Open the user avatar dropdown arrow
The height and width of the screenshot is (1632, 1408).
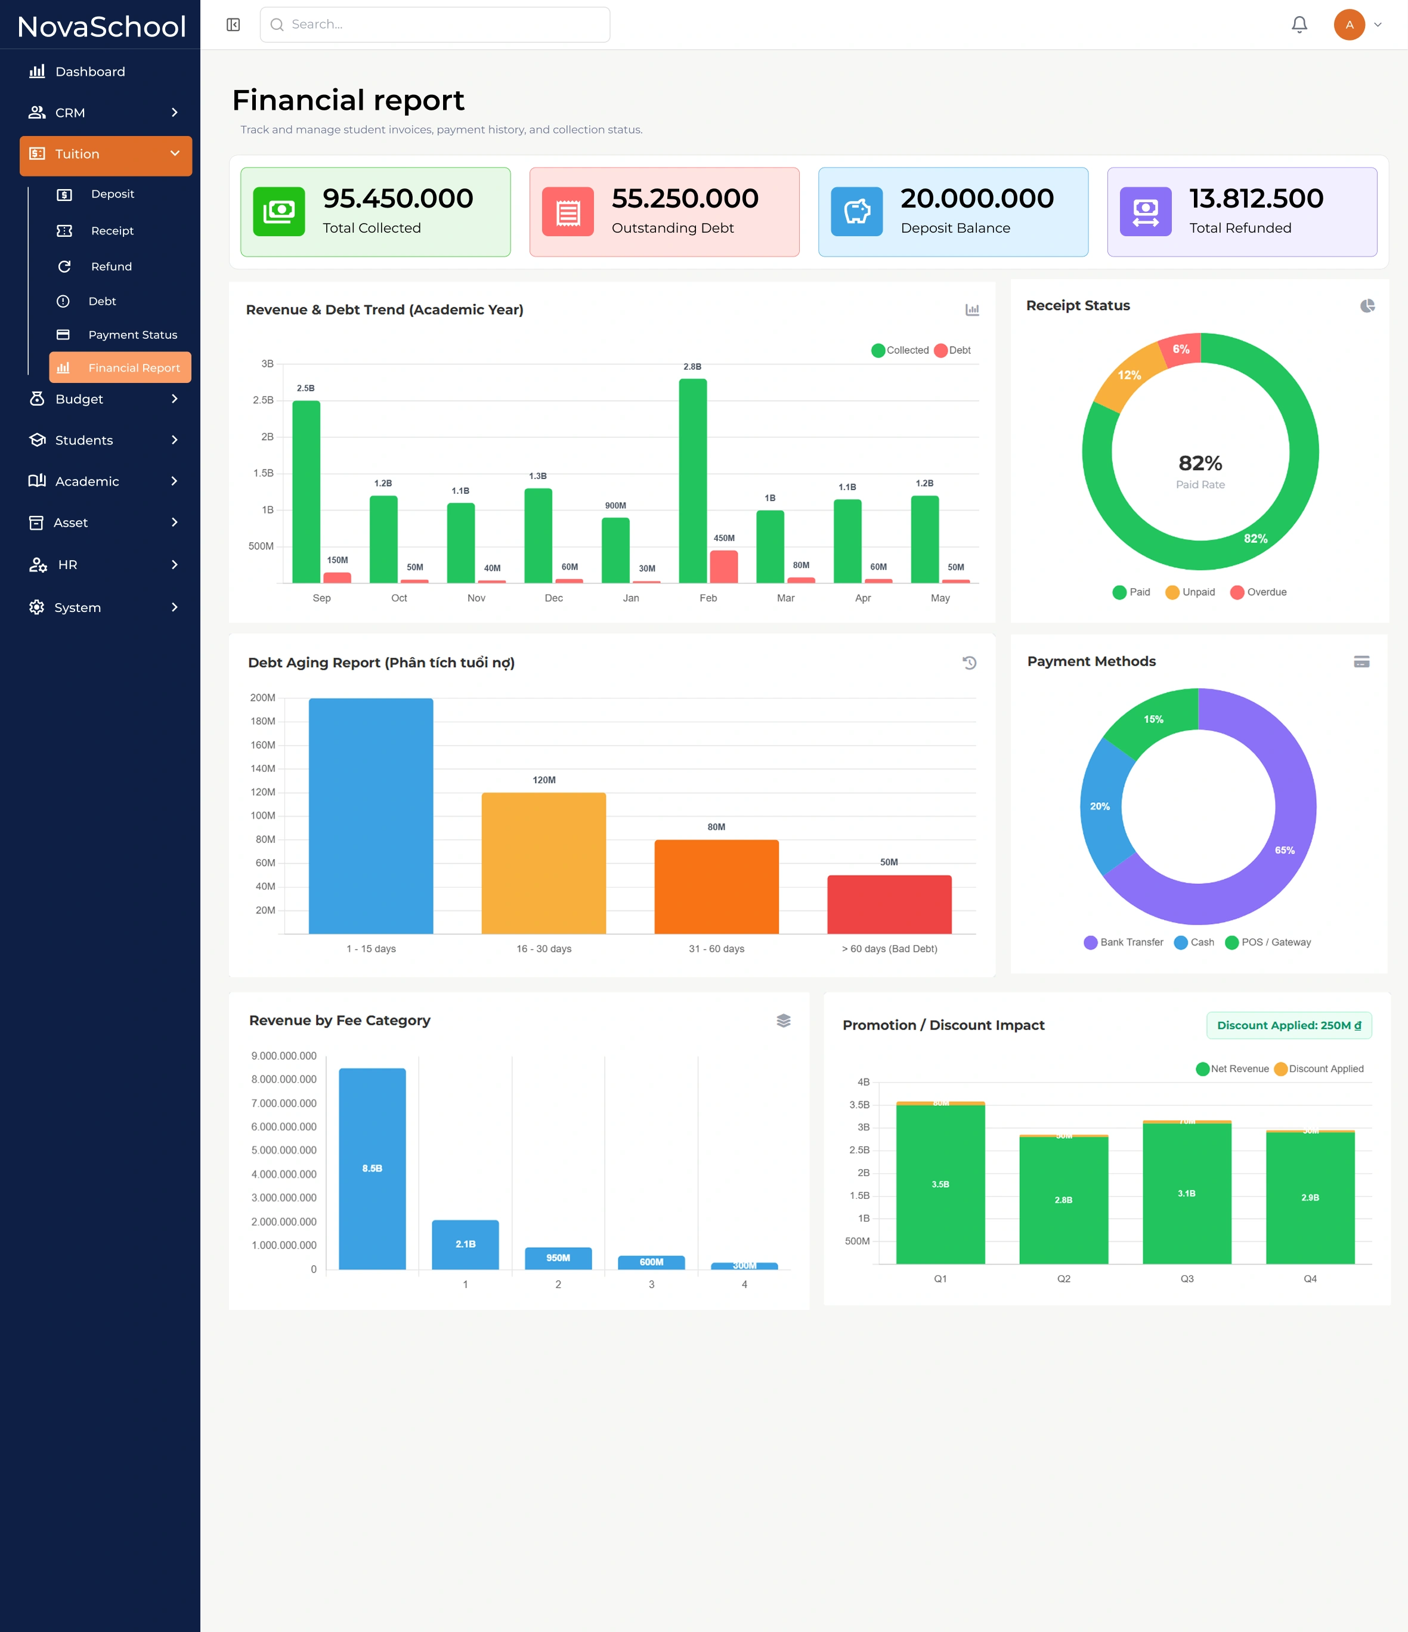click(1378, 24)
